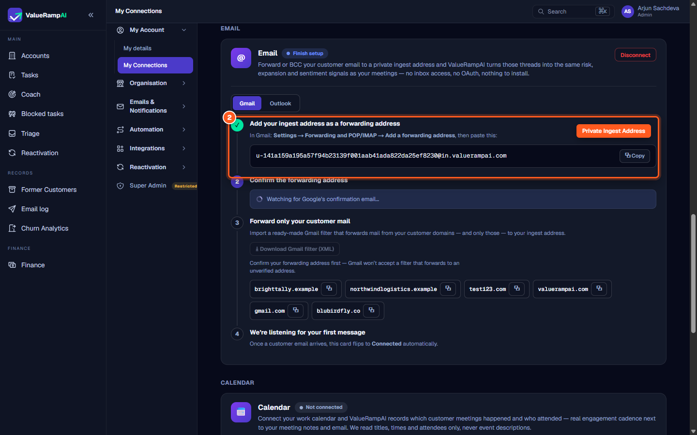Copy the blubirdfly.co domain
The width and height of the screenshot is (697, 435).
(x=371, y=311)
